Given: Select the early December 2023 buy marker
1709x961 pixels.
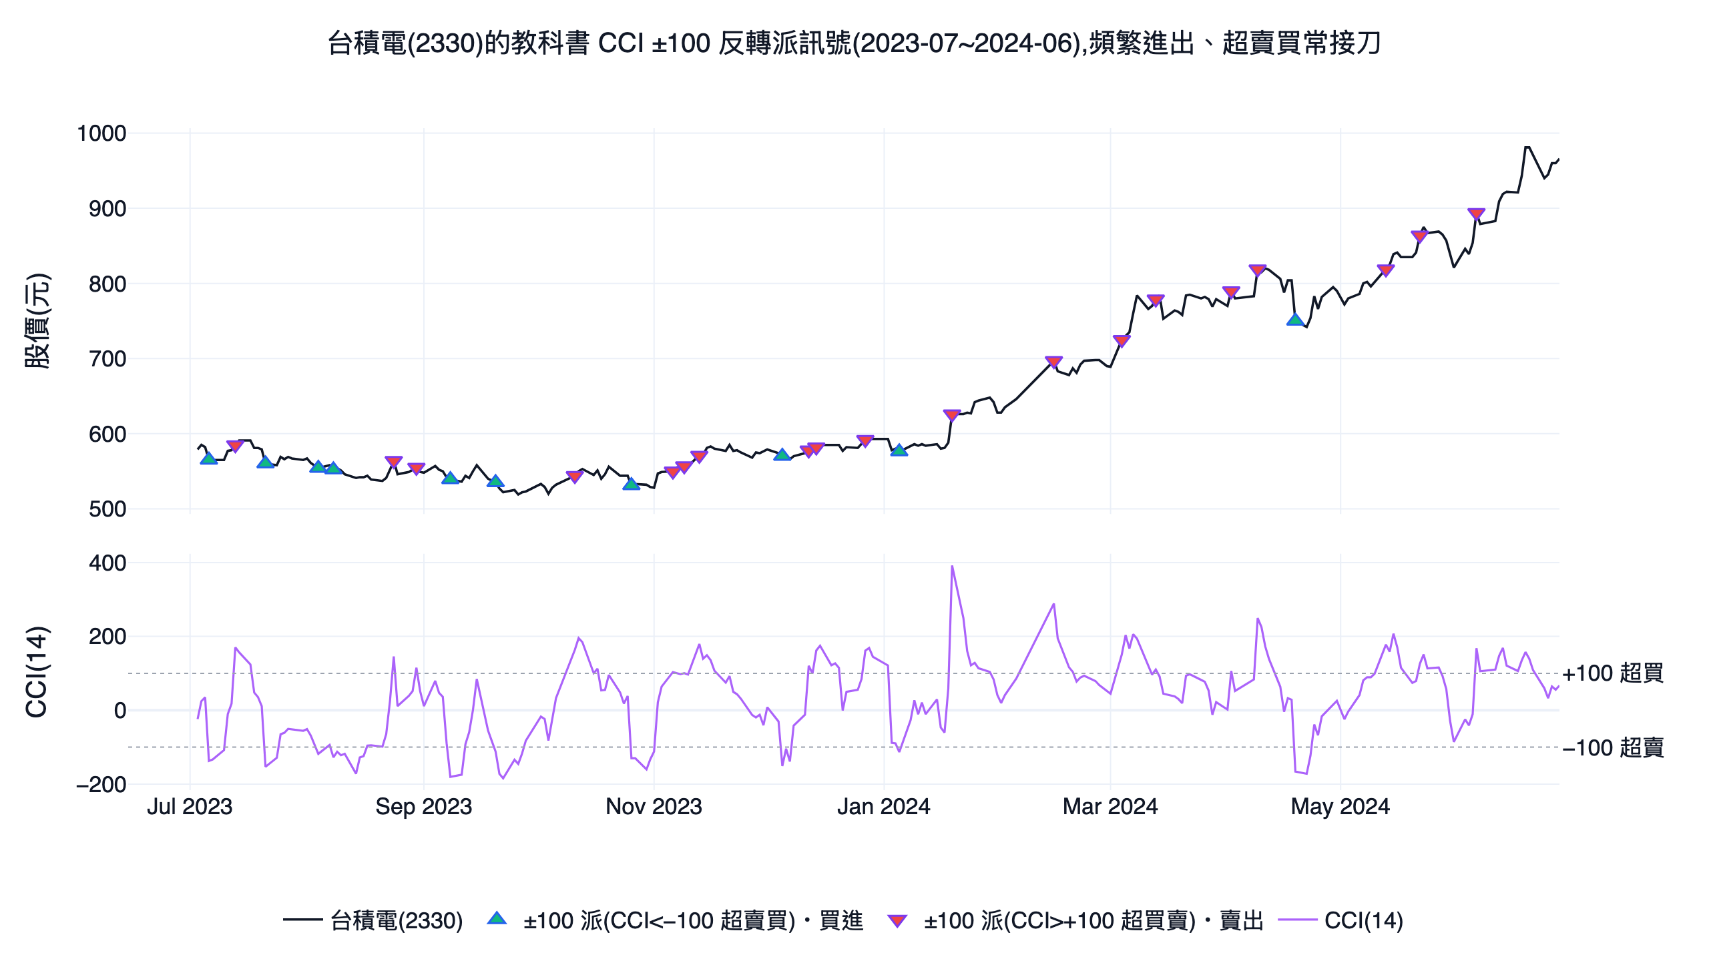Looking at the screenshot, I should coord(782,455).
